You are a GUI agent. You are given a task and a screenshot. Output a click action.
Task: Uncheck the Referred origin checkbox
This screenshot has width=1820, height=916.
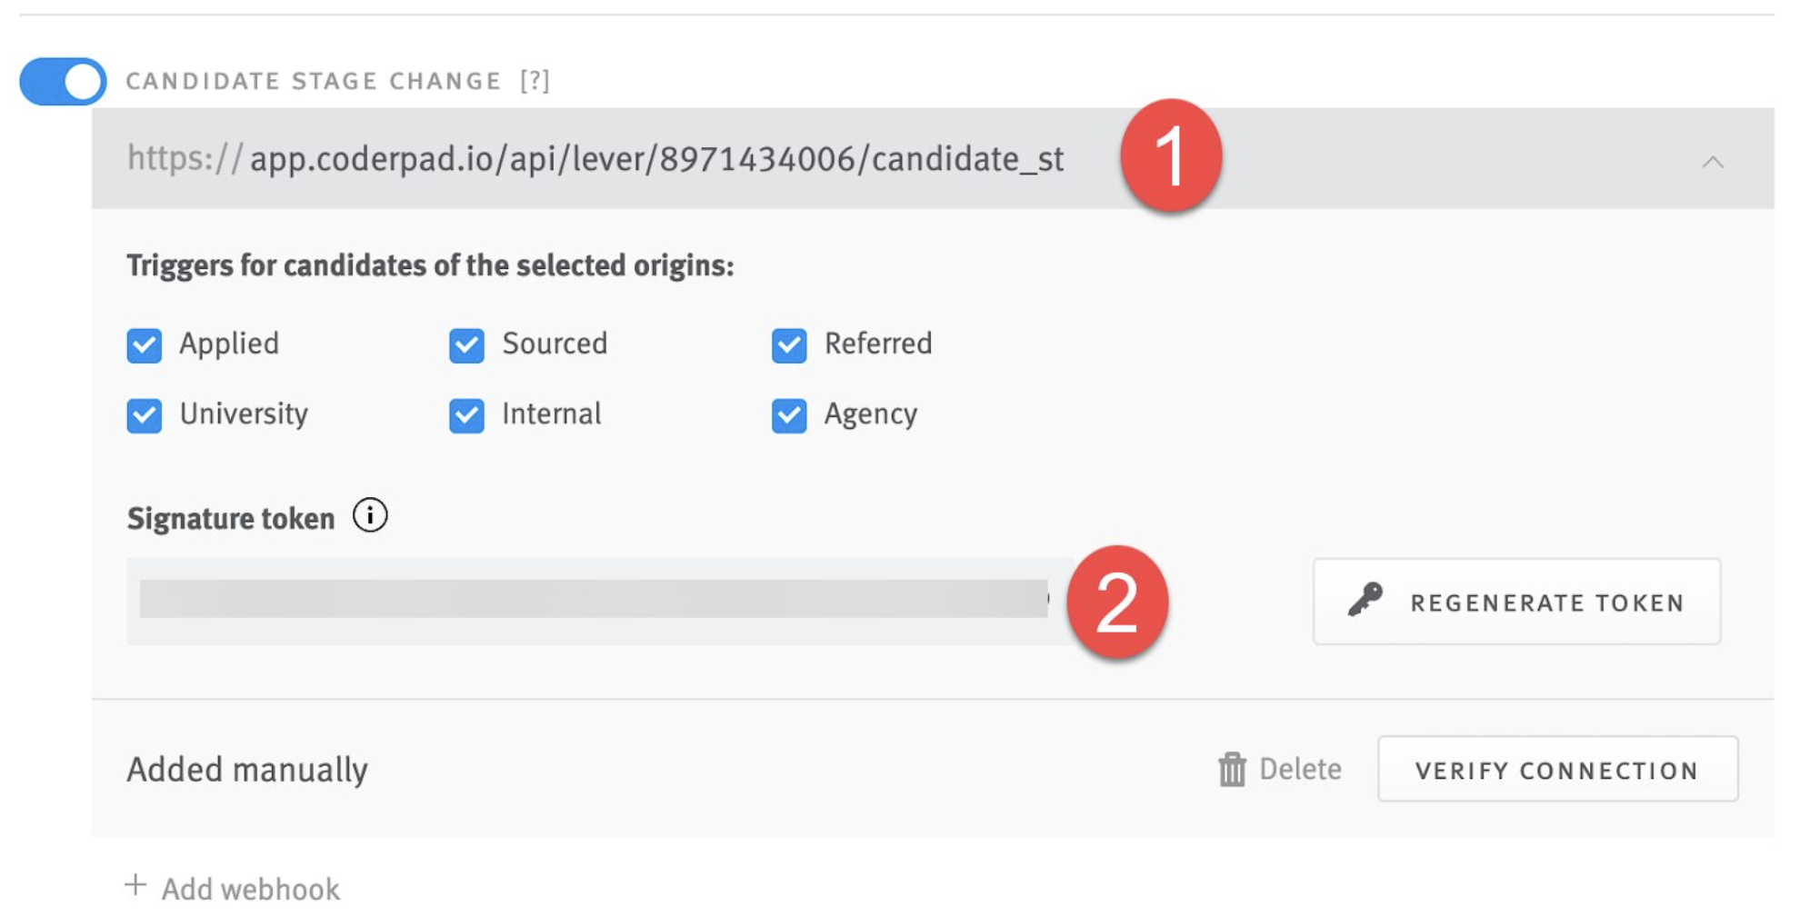click(x=789, y=344)
